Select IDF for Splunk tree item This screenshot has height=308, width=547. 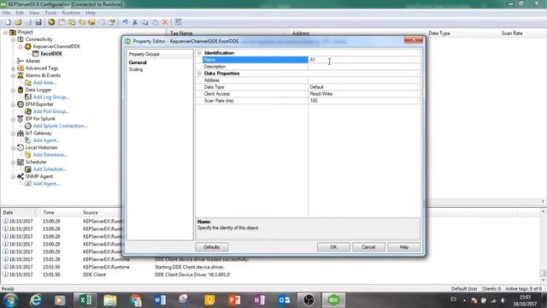point(40,119)
